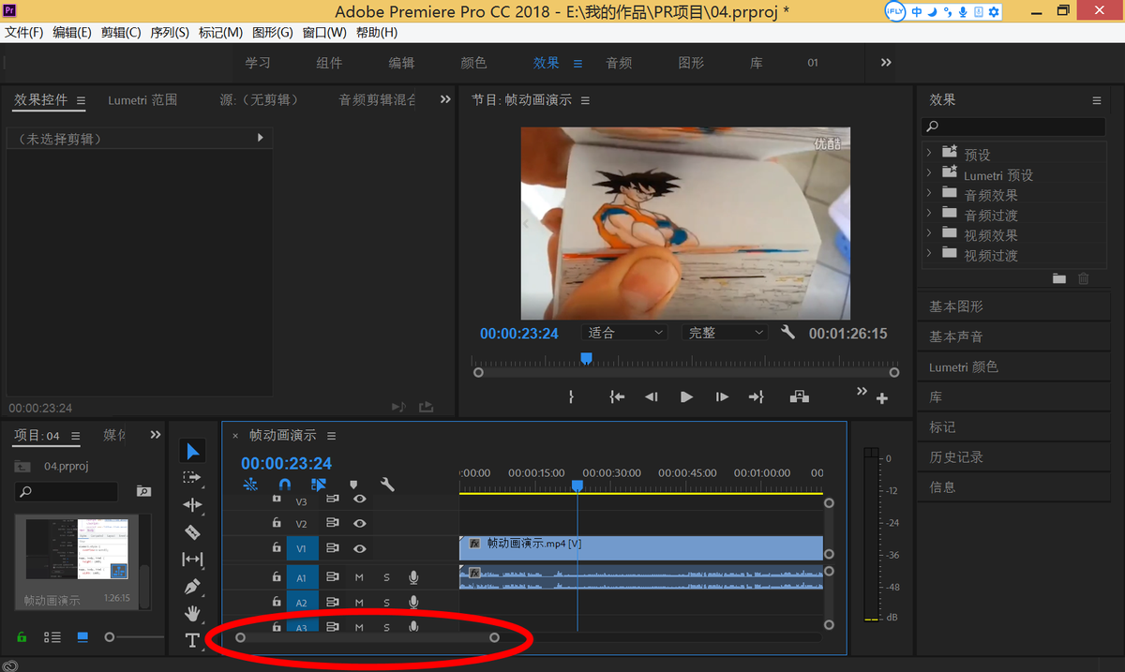Viewport: 1125px width, 672px height.
Task: Click the effects panel search field
Action: (x=1013, y=127)
